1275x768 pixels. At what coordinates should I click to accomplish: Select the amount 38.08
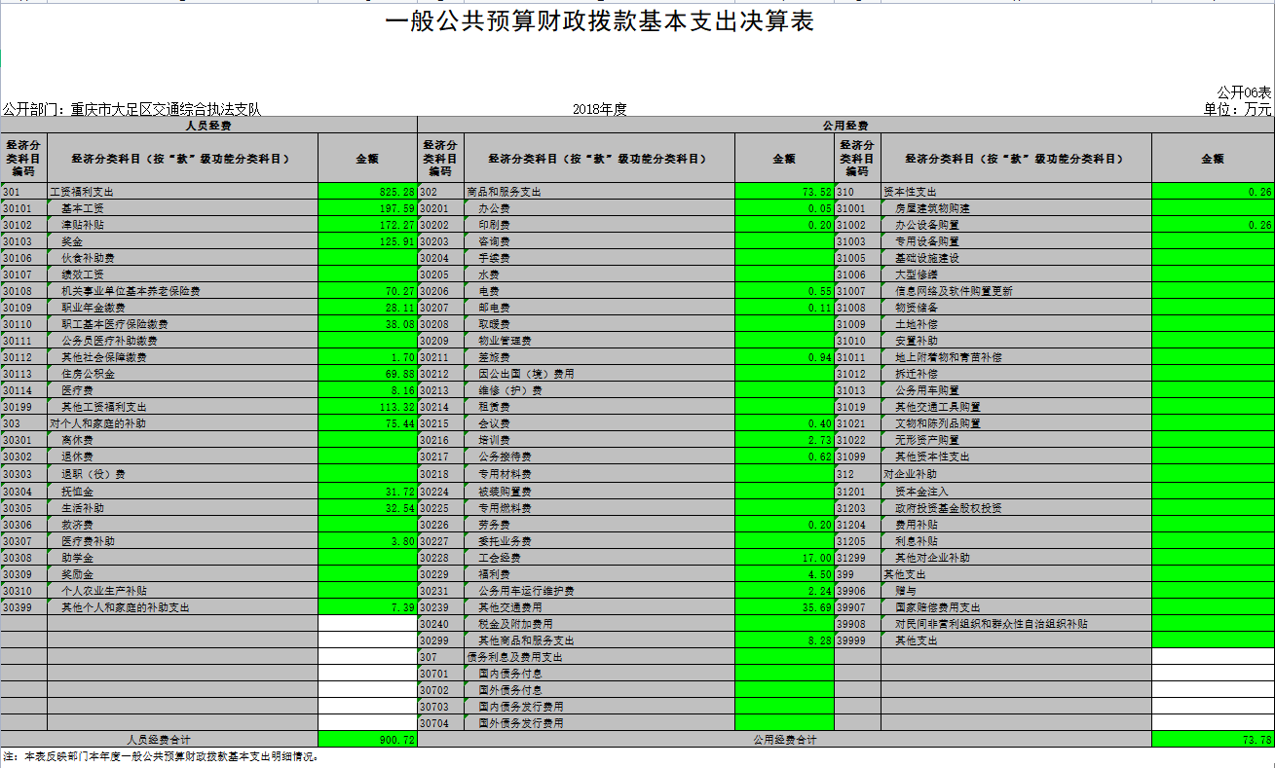click(x=367, y=324)
